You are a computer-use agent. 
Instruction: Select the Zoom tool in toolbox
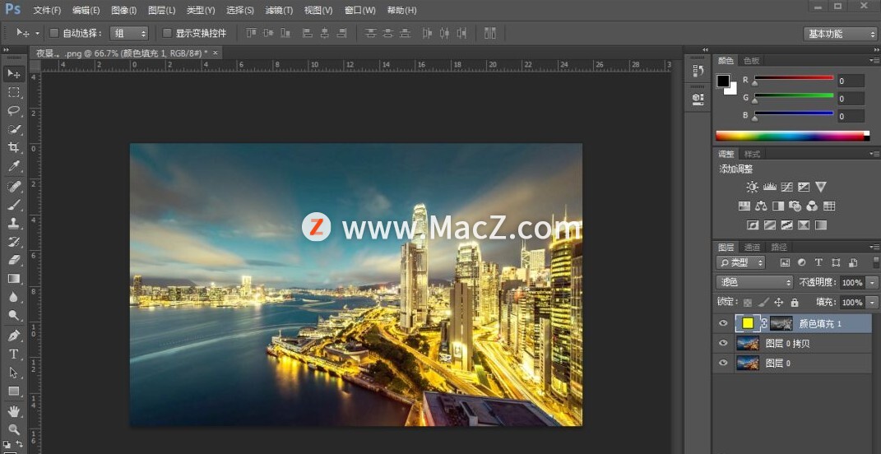point(14,429)
